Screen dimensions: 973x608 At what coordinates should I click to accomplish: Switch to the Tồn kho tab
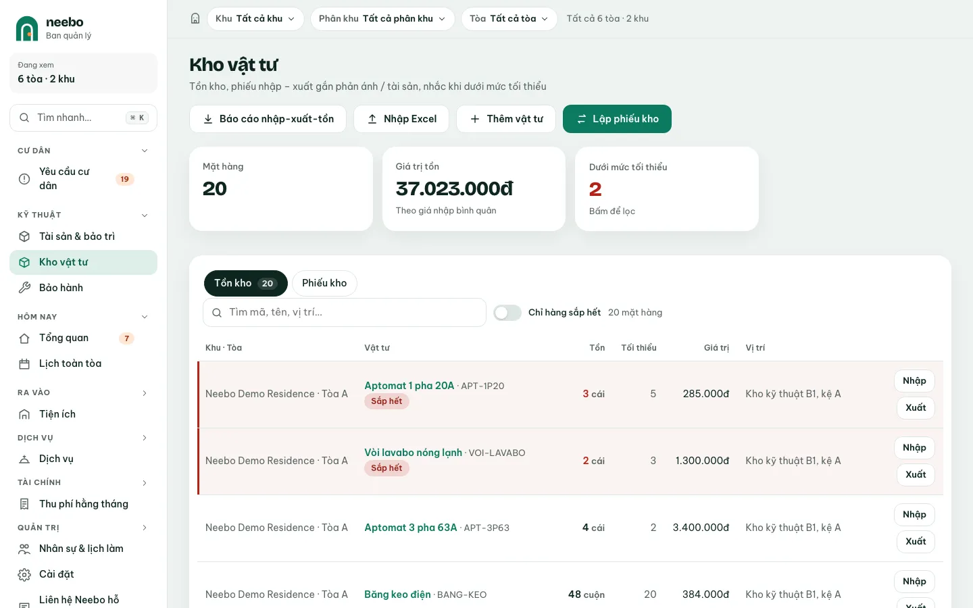coord(246,283)
